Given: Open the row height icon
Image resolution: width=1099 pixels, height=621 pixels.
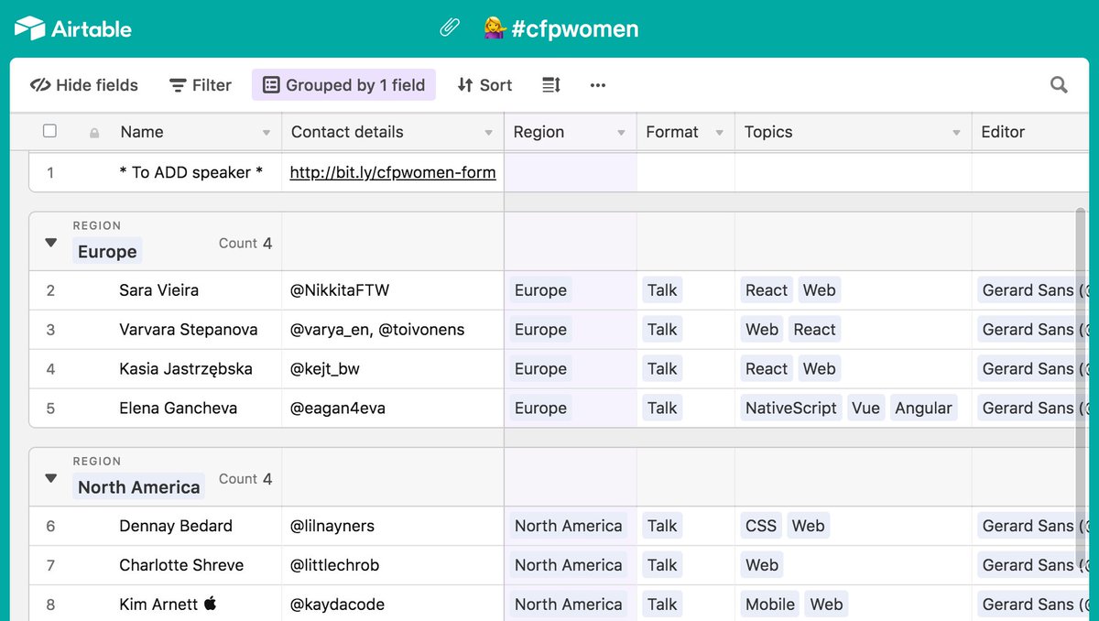Looking at the screenshot, I should [550, 85].
